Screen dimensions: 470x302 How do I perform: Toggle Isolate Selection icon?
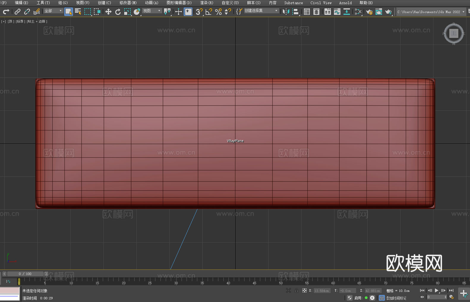tap(288, 291)
